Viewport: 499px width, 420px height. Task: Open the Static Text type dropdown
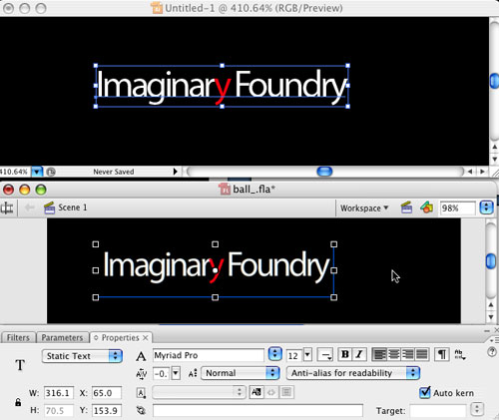click(x=82, y=356)
